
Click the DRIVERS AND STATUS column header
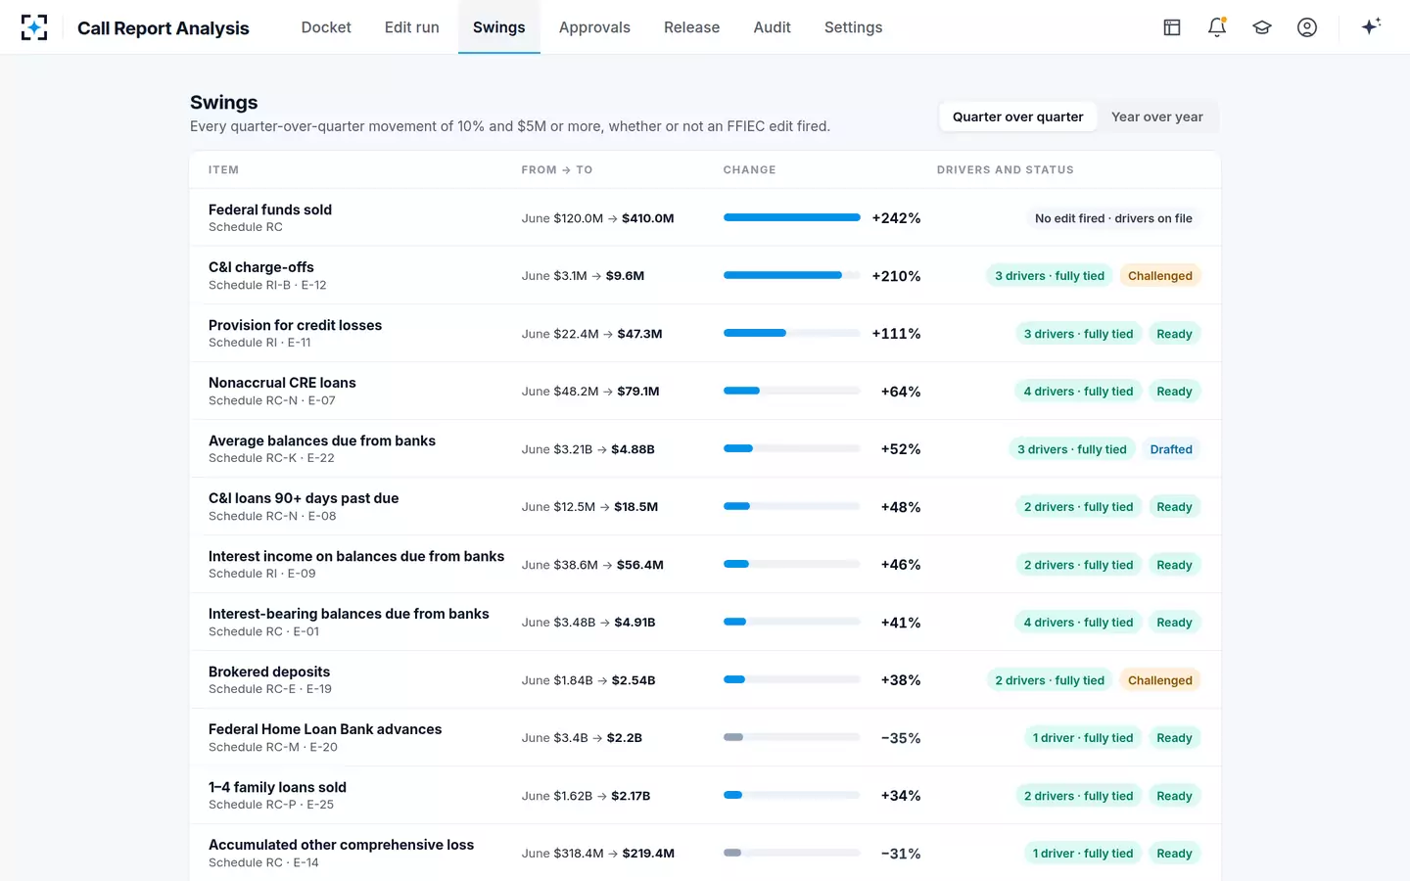click(1005, 169)
